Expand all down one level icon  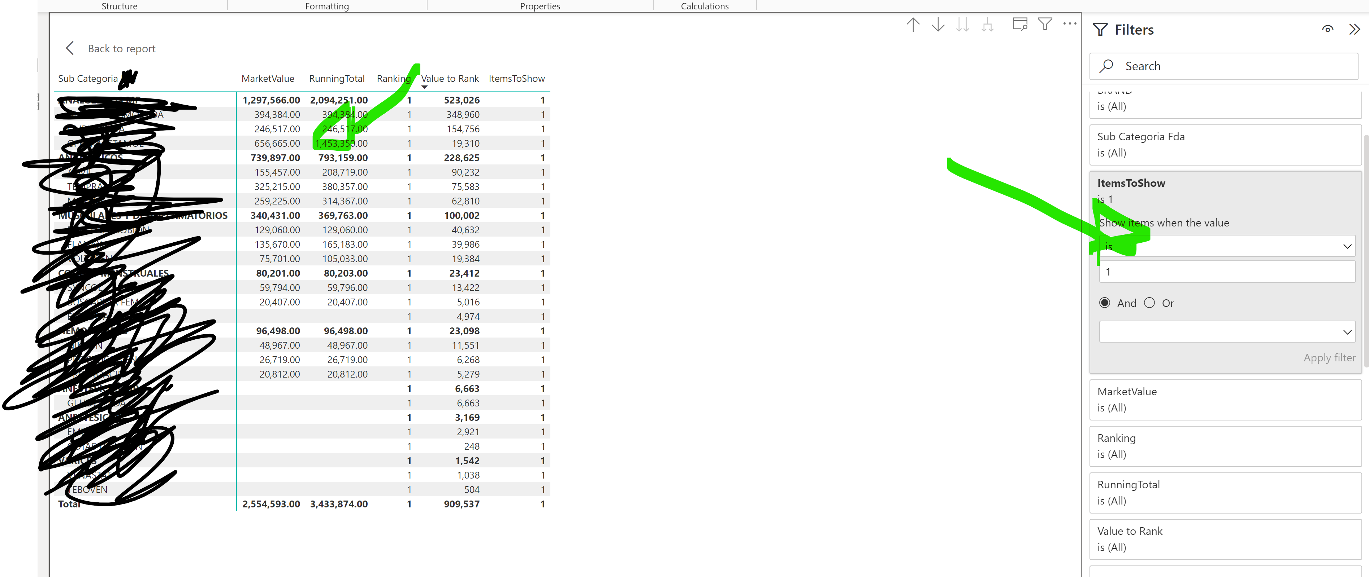coord(987,25)
